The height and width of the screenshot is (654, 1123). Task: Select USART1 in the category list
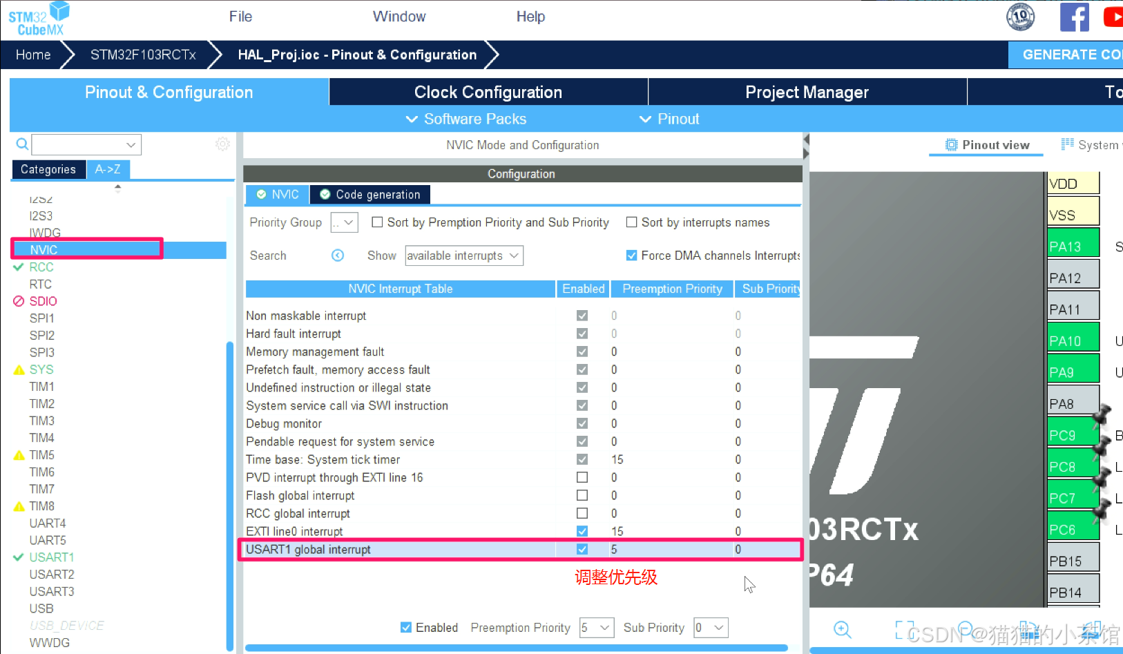pos(51,557)
